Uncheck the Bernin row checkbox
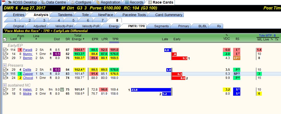281x114 pixels. (5, 58)
